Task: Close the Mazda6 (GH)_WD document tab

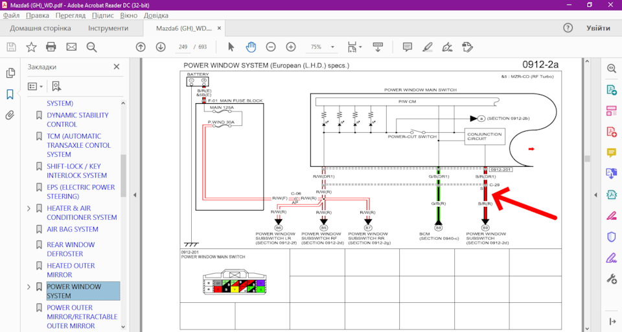Action: coord(219,28)
